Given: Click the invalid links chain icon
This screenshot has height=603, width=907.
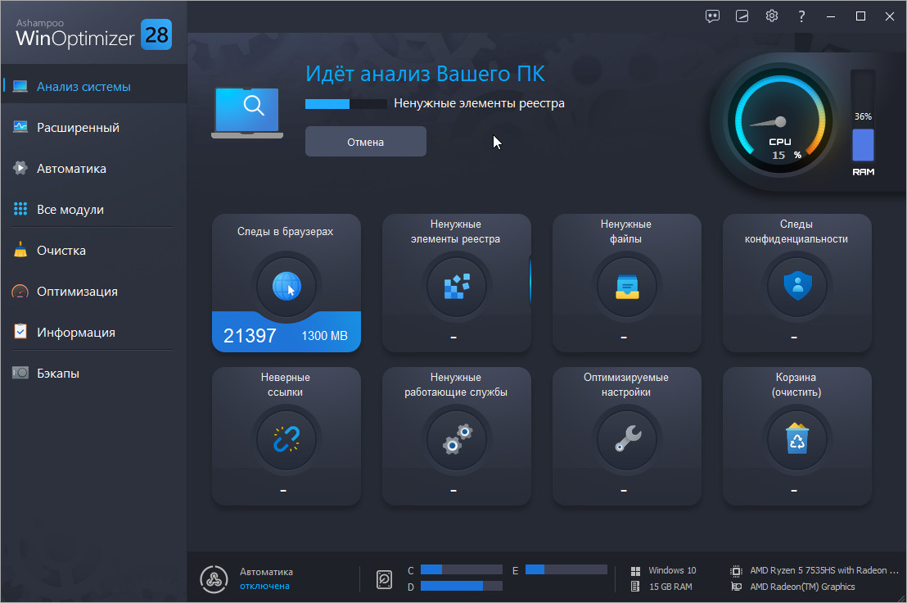Looking at the screenshot, I should [x=286, y=440].
